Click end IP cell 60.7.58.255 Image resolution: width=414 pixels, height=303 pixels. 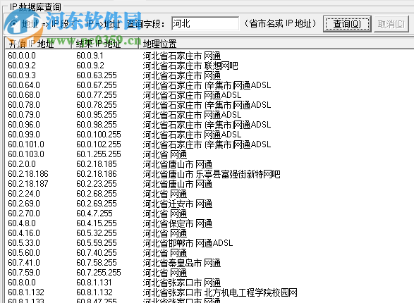97,263
